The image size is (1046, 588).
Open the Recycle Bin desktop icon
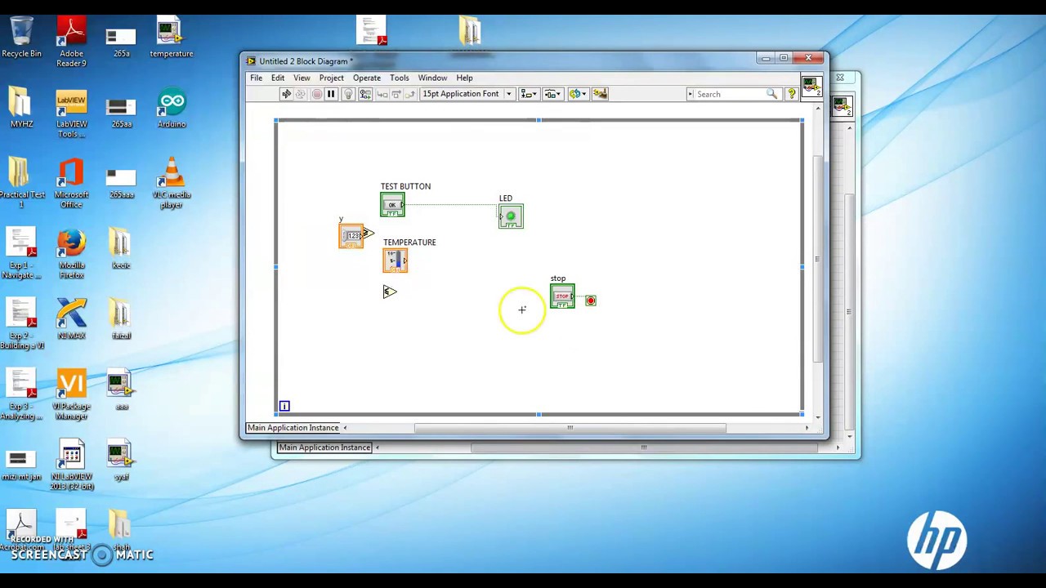21,38
